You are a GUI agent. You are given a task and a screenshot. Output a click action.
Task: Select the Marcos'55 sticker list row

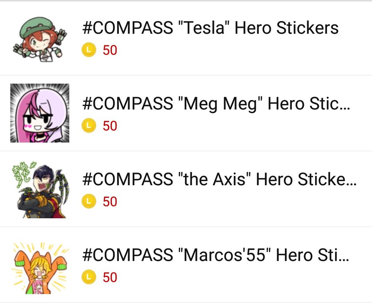coord(186,265)
